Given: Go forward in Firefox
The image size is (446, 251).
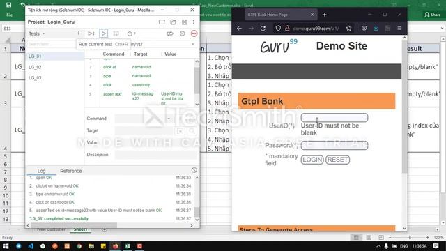Looking at the screenshot, I should 251,28.
